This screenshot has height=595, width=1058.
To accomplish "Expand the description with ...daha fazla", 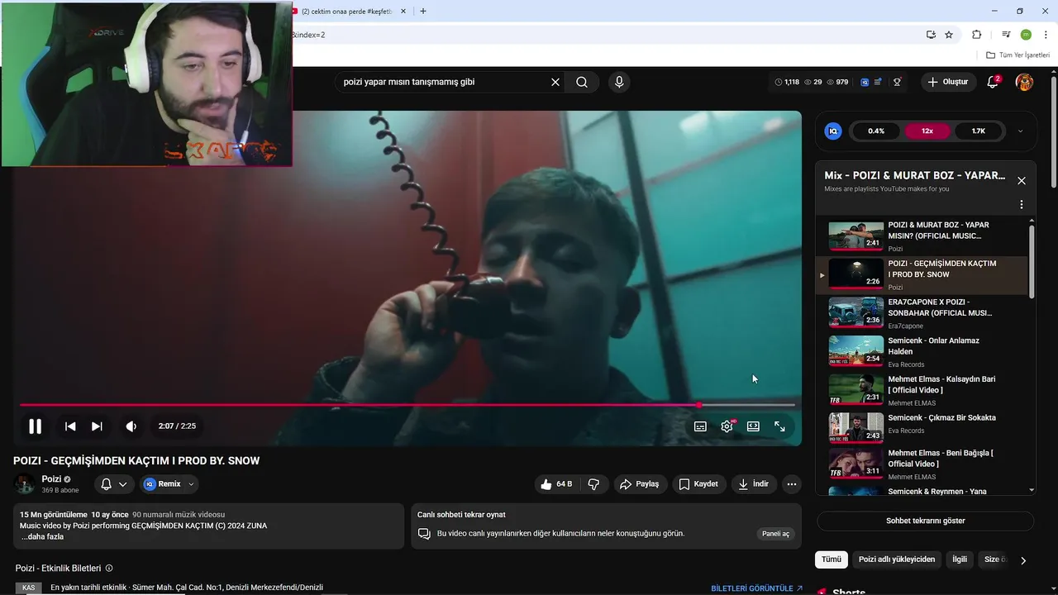I will [x=42, y=536].
